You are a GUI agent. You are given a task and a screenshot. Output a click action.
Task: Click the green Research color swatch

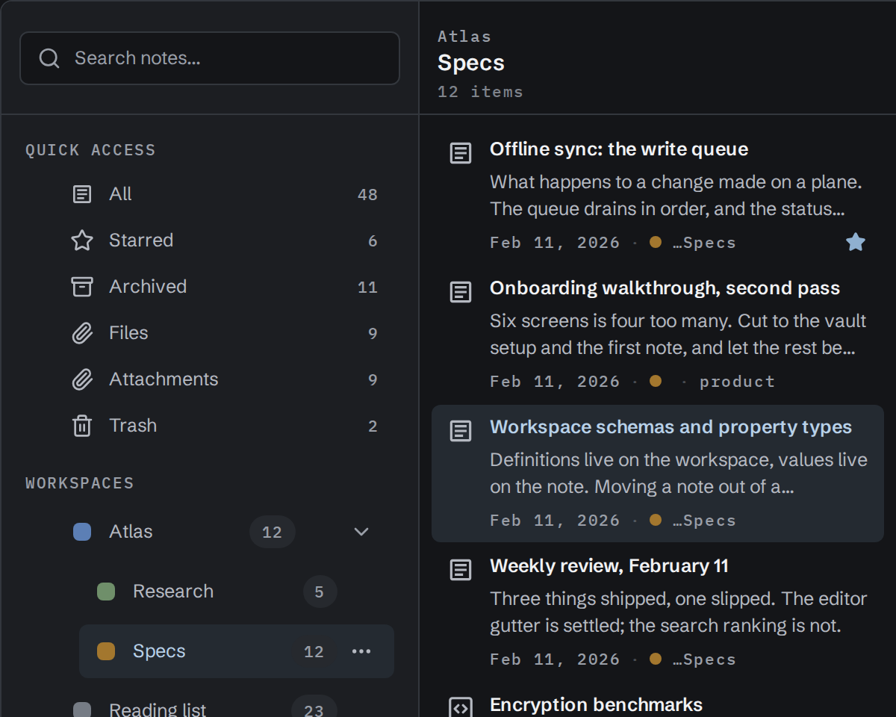point(106,592)
